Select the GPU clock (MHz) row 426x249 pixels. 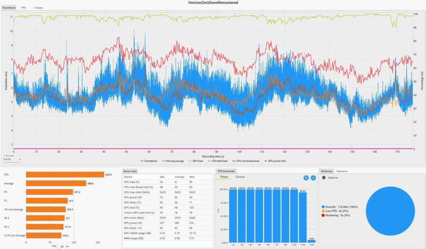pos(168,218)
